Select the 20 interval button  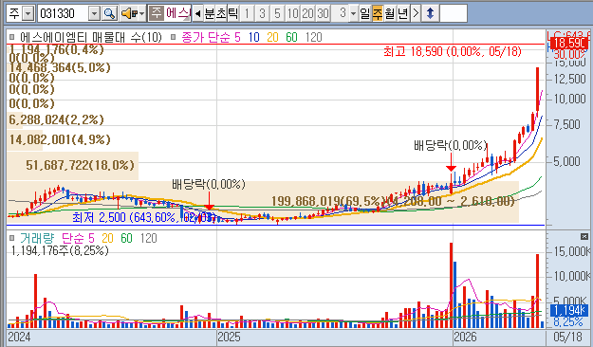[x=307, y=13]
